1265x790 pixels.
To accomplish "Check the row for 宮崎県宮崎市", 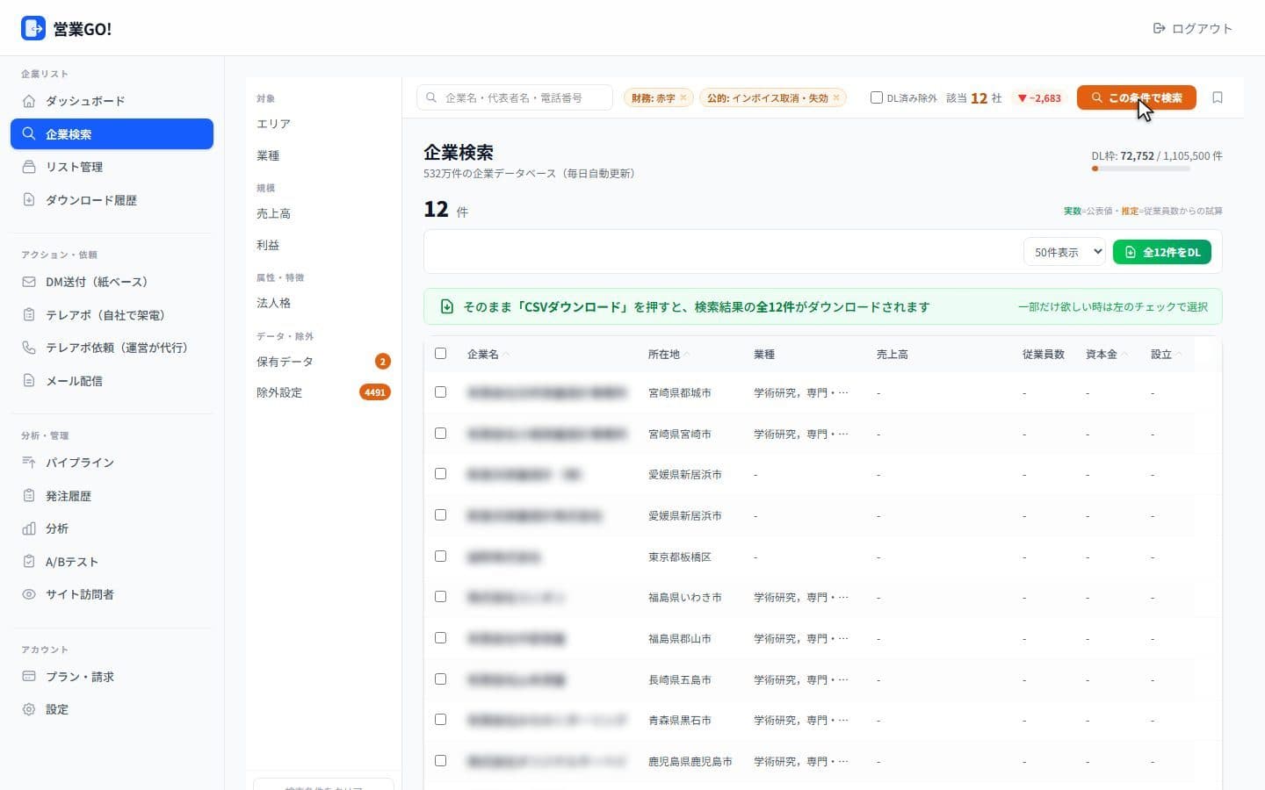I will [441, 434].
